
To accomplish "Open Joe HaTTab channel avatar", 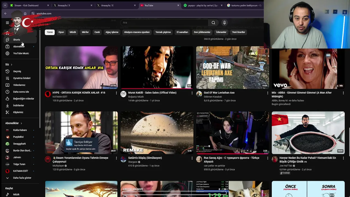I will click(275, 159).
